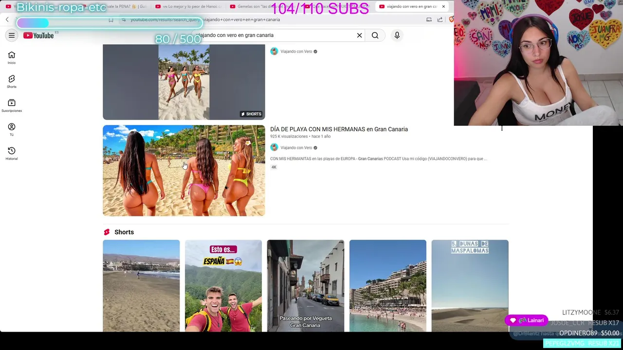
Task: Go to Inicio in the sidebar
Action: [x=12, y=58]
